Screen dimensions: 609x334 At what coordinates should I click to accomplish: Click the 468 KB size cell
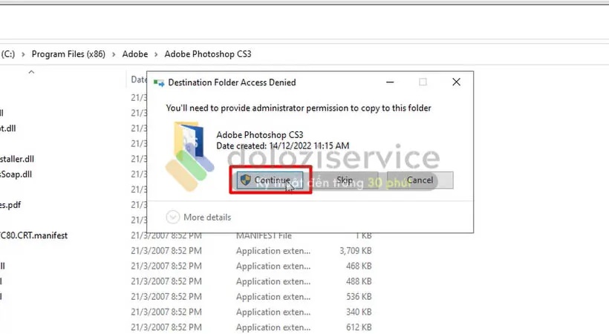[359, 266]
